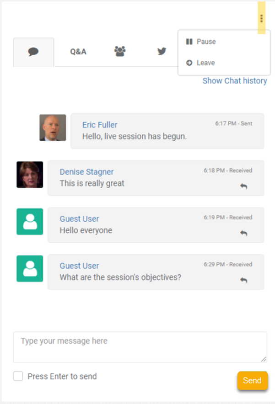The height and width of the screenshot is (404, 275).
Task: Click the Show Chat history link
Action: [235, 81]
